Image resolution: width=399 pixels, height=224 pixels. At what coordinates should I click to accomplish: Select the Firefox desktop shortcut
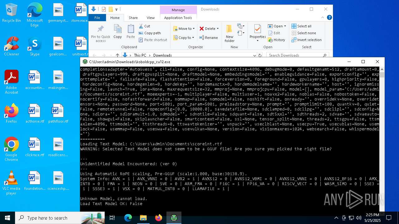point(12,114)
